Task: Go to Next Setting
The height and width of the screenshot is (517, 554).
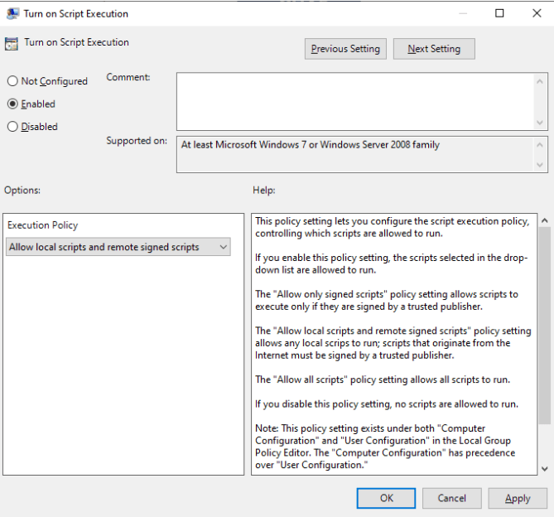Action: 433,49
